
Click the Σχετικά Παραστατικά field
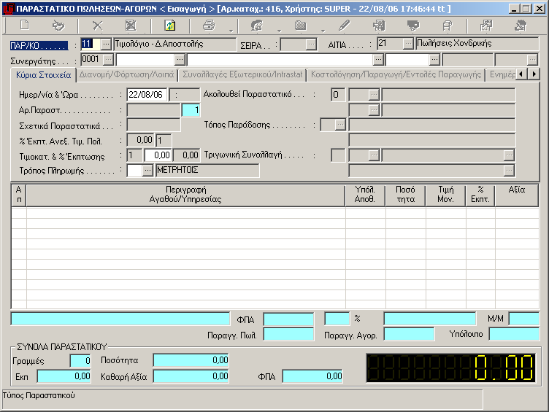click(x=153, y=125)
